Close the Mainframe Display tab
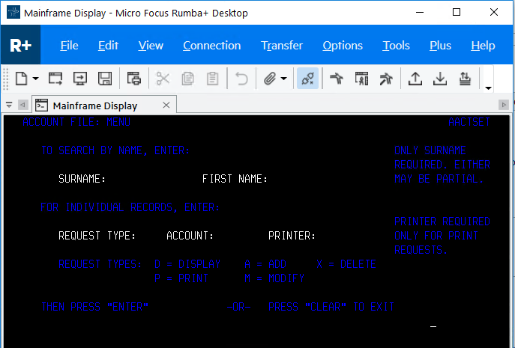 point(165,106)
